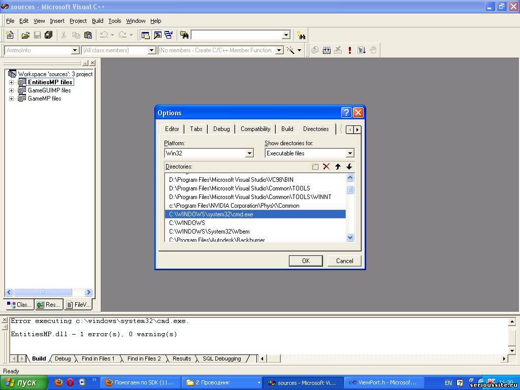Click the Open file folder icon
This screenshot has width=520, height=390.
(x=25, y=35)
